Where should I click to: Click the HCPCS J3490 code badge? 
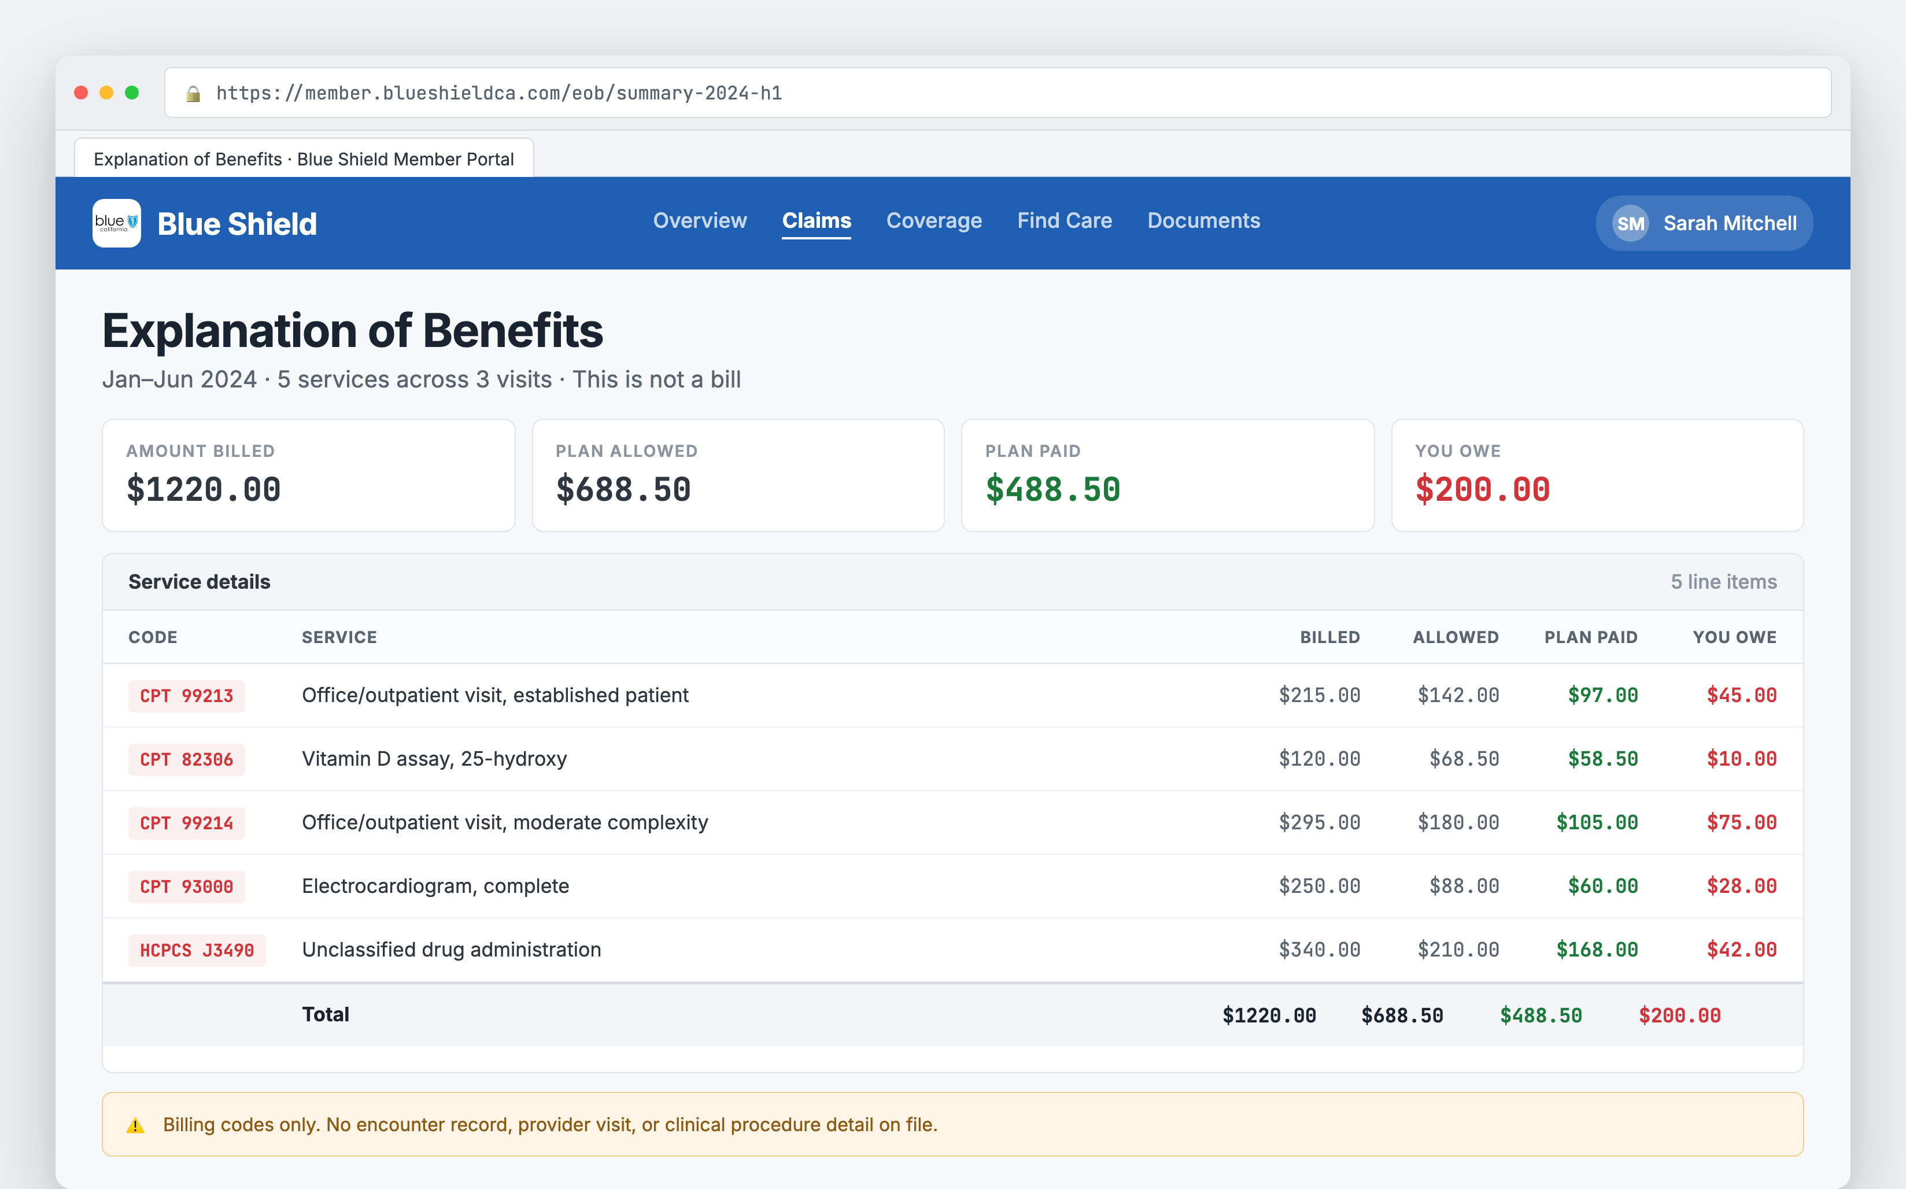pyautogui.click(x=197, y=950)
